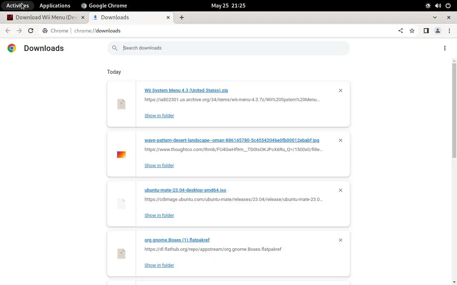Remove org.gnome.Boxes flatpakref from list

[341, 240]
